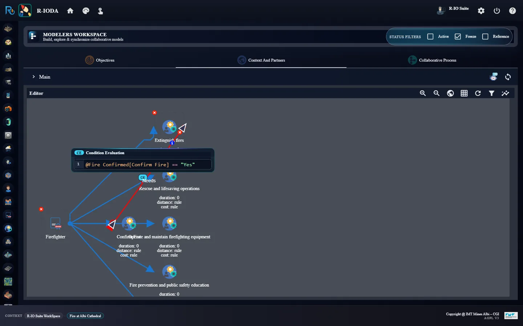Synchronize model with the sync arrows icon
The width and height of the screenshot is (523, 326).
[508, 77]
